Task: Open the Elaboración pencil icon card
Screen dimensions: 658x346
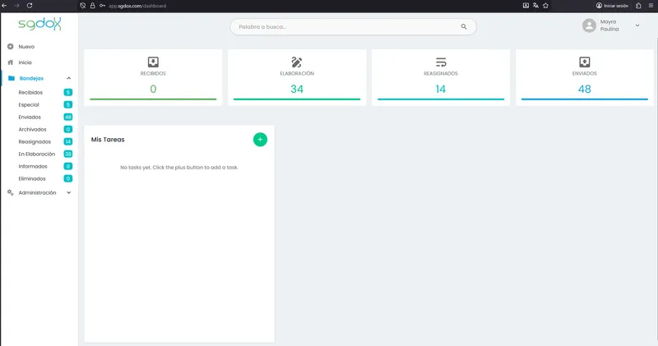Action: tap(297, 62)
